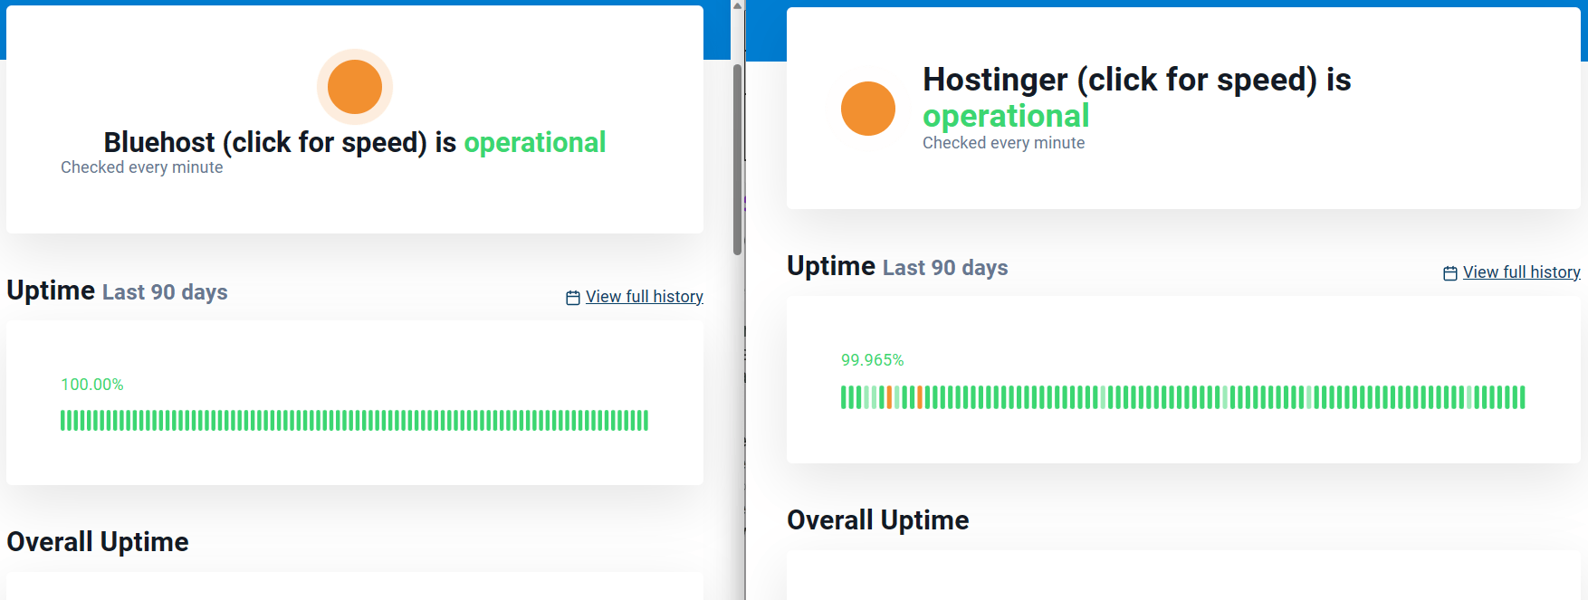The height and width of the screenshot is (600, 1588).
Task: Click the Hostinger 99.965% uptime value
Action: (873, 360)
